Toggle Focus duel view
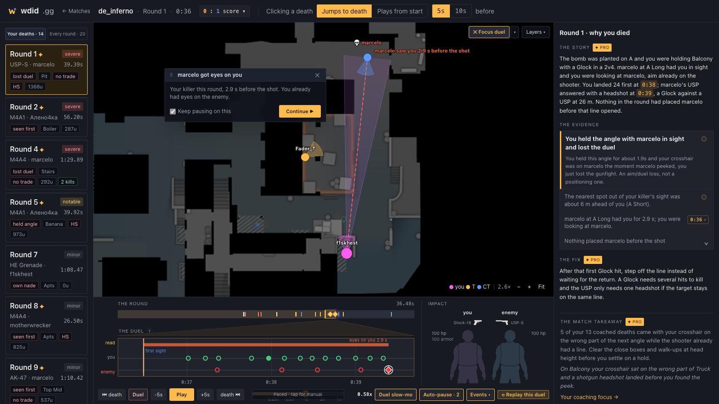This screenshot has width=719, height=404. pyautogui.click(x=489, y=32)
